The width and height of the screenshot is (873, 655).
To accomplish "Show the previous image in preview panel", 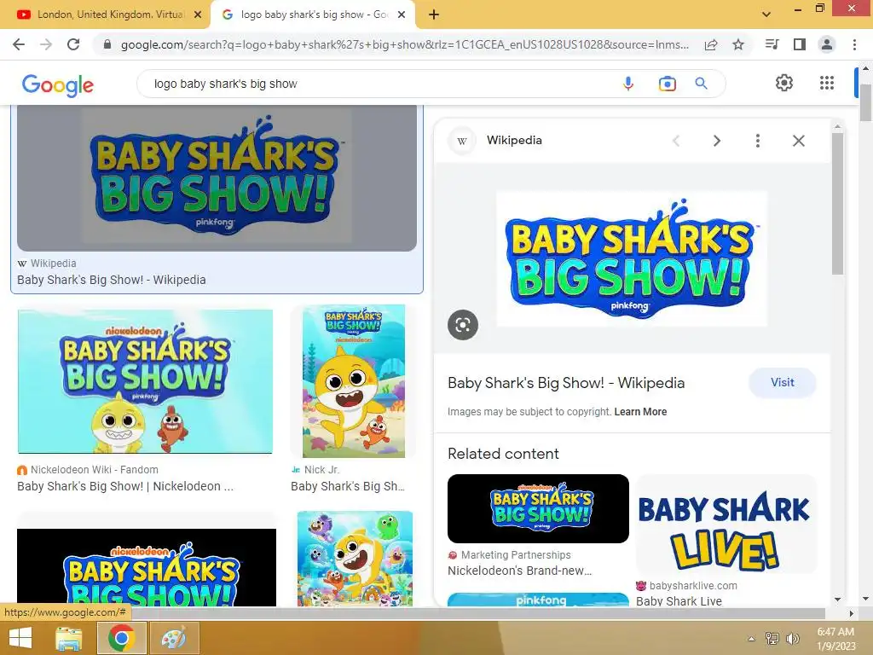I will coord(676,141).
